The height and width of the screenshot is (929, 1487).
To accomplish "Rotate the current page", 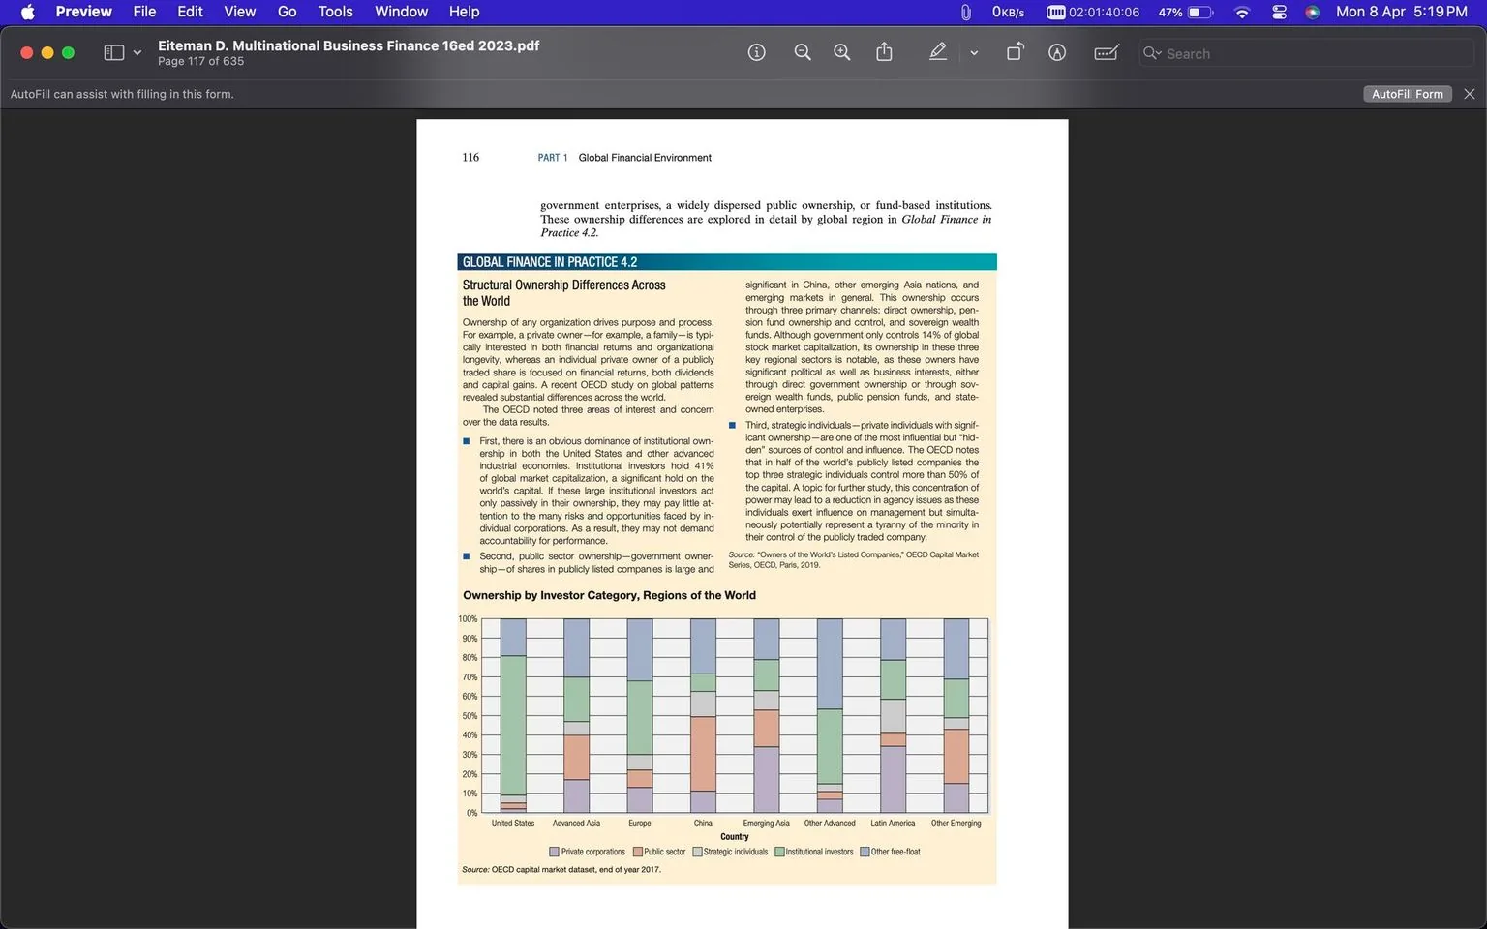I will 1015,52.
